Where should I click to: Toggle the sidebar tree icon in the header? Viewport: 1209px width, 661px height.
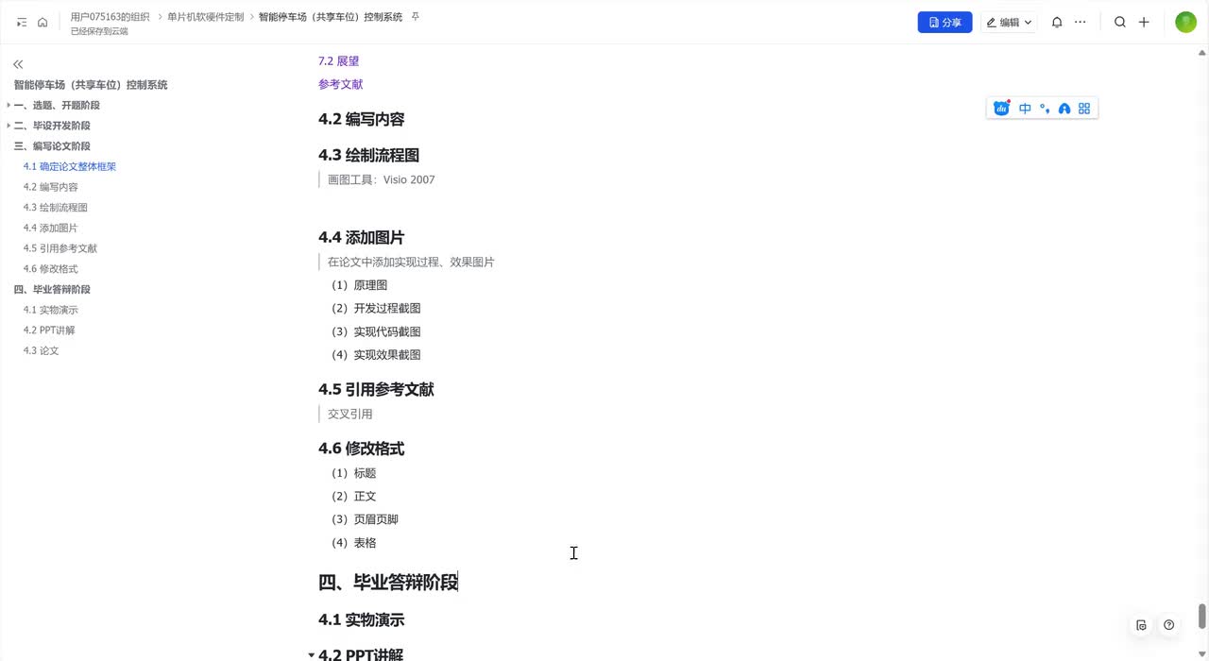pyautogui.click(x=22, y=22)
